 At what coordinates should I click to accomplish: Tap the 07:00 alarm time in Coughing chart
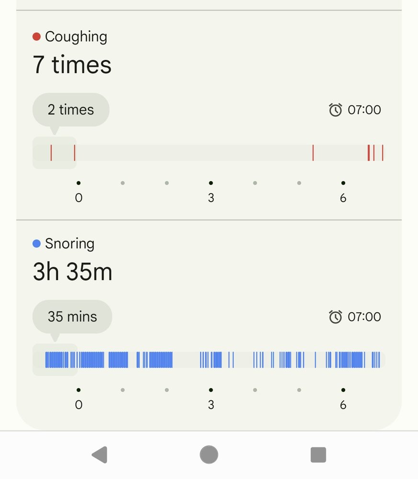(x=364, y=110)
